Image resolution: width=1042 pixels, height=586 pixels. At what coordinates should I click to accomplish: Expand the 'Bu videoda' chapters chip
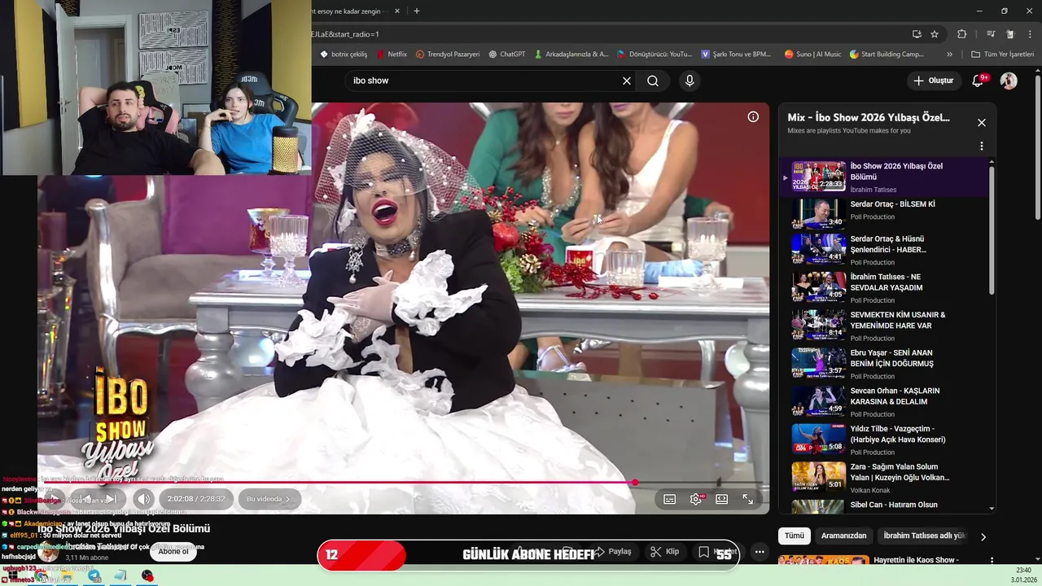pos(269,499)
